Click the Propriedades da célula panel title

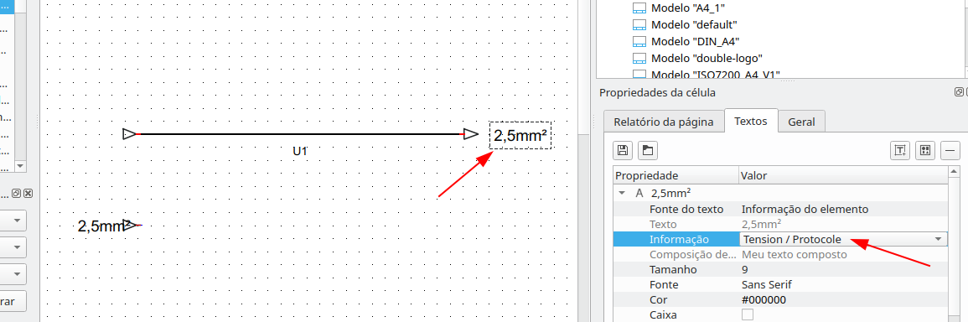[657, 93]
